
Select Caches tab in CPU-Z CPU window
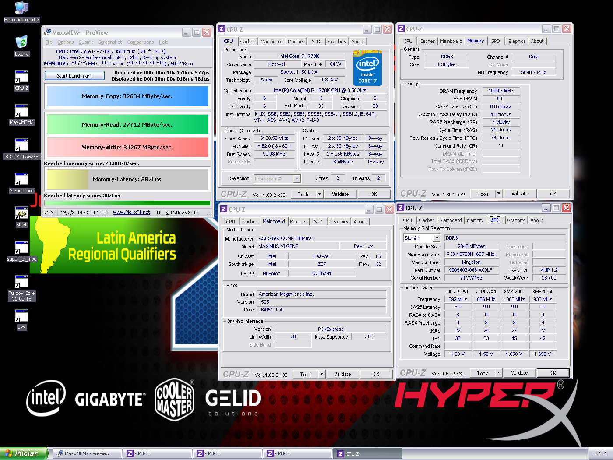coord(248,42)
